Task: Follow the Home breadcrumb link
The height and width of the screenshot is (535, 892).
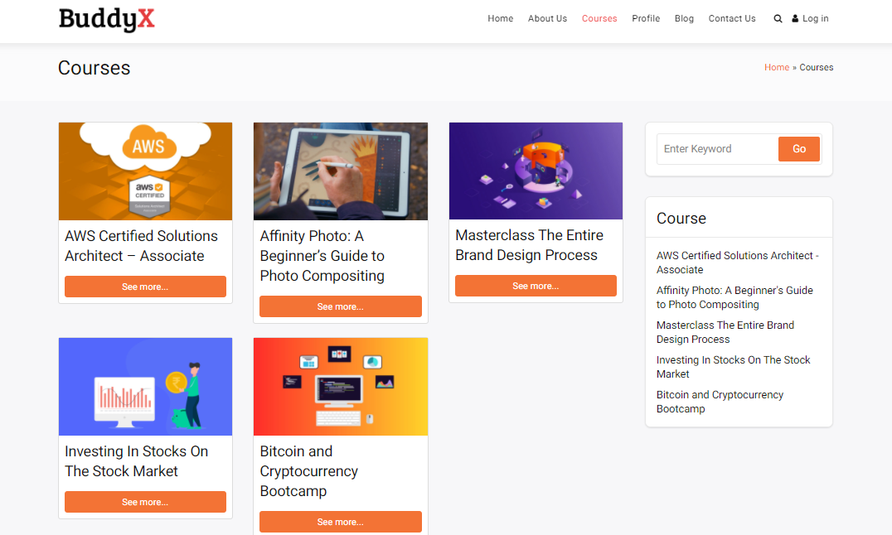Action: click(x=777, y=67)
